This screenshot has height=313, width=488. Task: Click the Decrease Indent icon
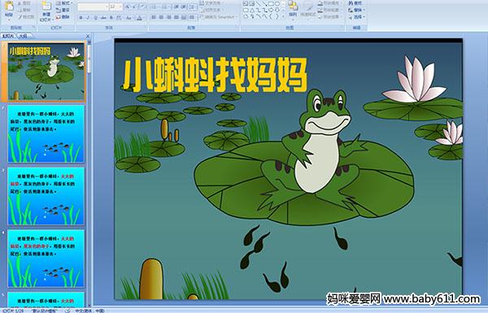[x=176, y=7]
